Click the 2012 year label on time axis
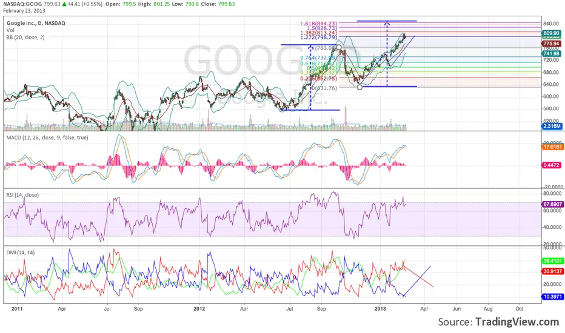This screenshot has height=333, width=565. tap(199, 309)
